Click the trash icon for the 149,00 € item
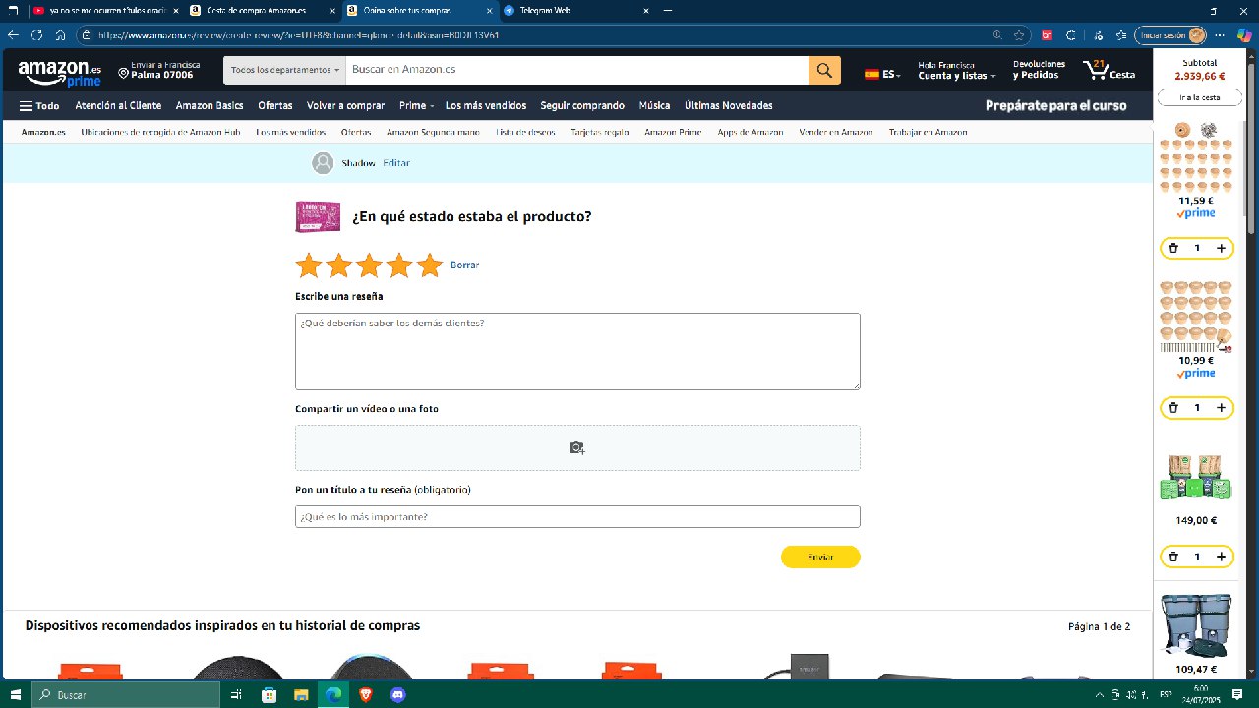 pos(1173,557)
